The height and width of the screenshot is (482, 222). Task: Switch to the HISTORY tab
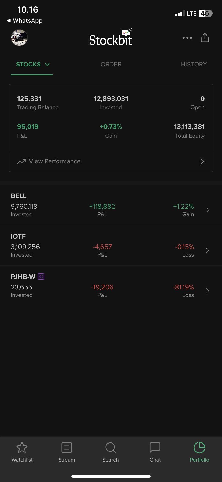[x=194, y=65]
